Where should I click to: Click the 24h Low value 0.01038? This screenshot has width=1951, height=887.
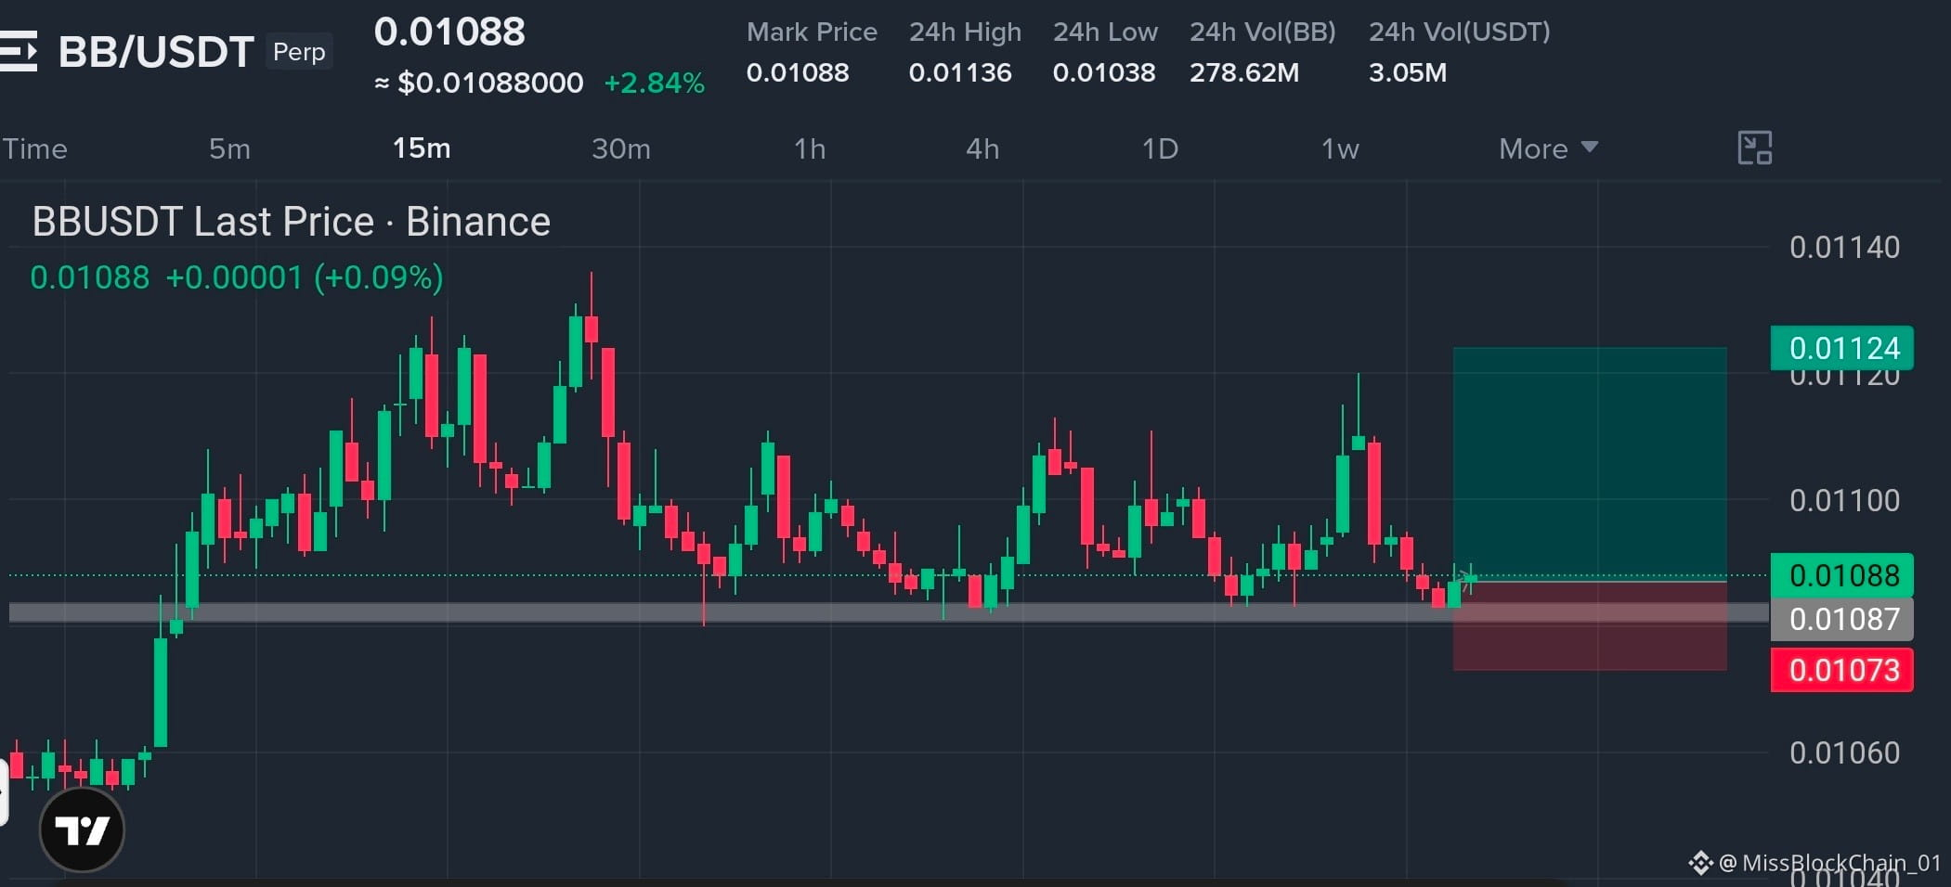click(x=1104, y=72)
